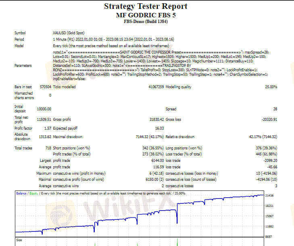Click Expected payoff value 16.03
This screenshot has height=246, width=294.
[x=159, y=128]
